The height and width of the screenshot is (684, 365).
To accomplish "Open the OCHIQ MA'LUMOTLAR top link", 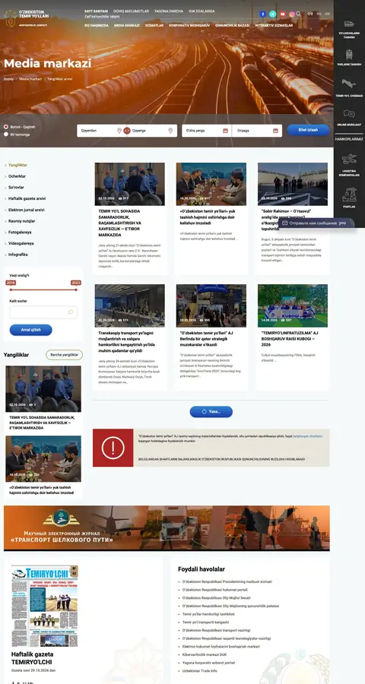I will click(131, 11).
